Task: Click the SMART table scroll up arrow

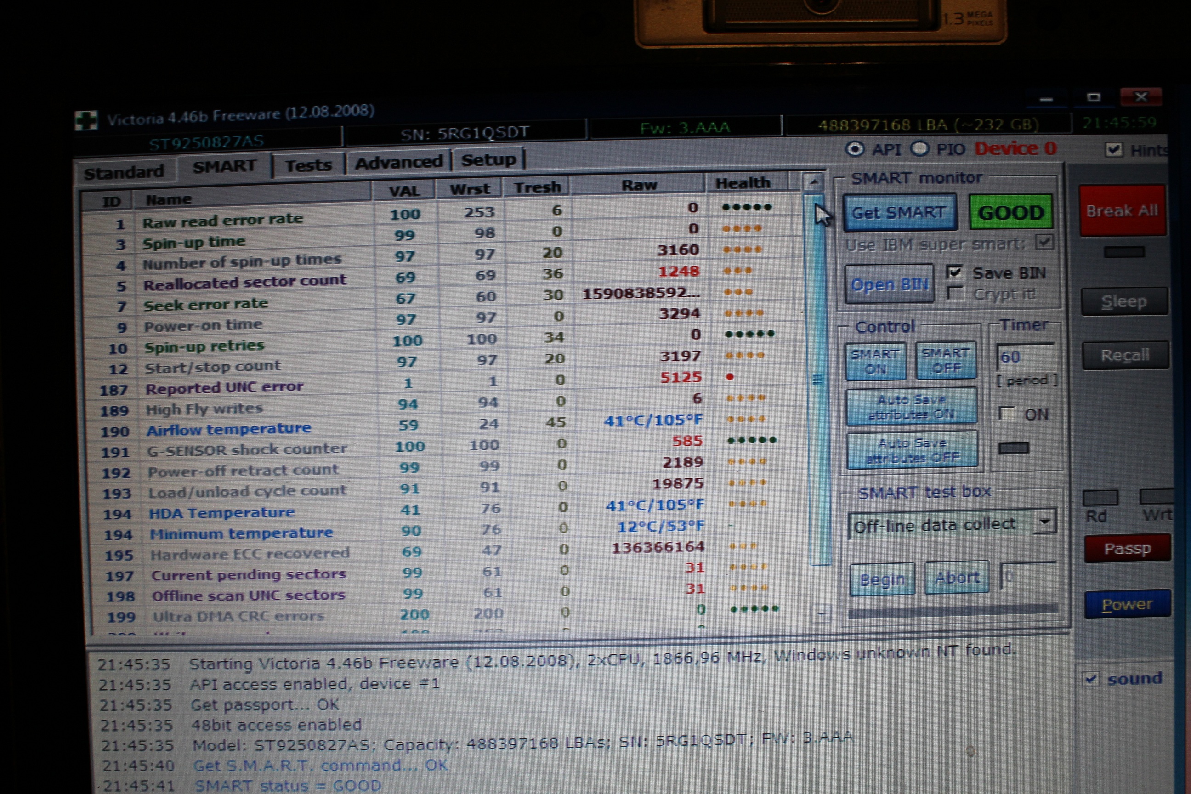Action: (x=813, y=181)
